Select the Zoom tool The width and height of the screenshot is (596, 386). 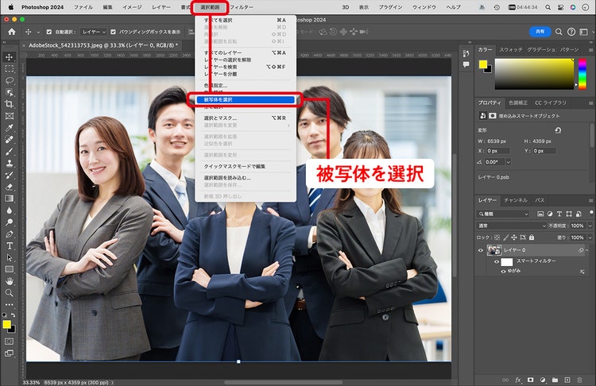tap(9, 292)
